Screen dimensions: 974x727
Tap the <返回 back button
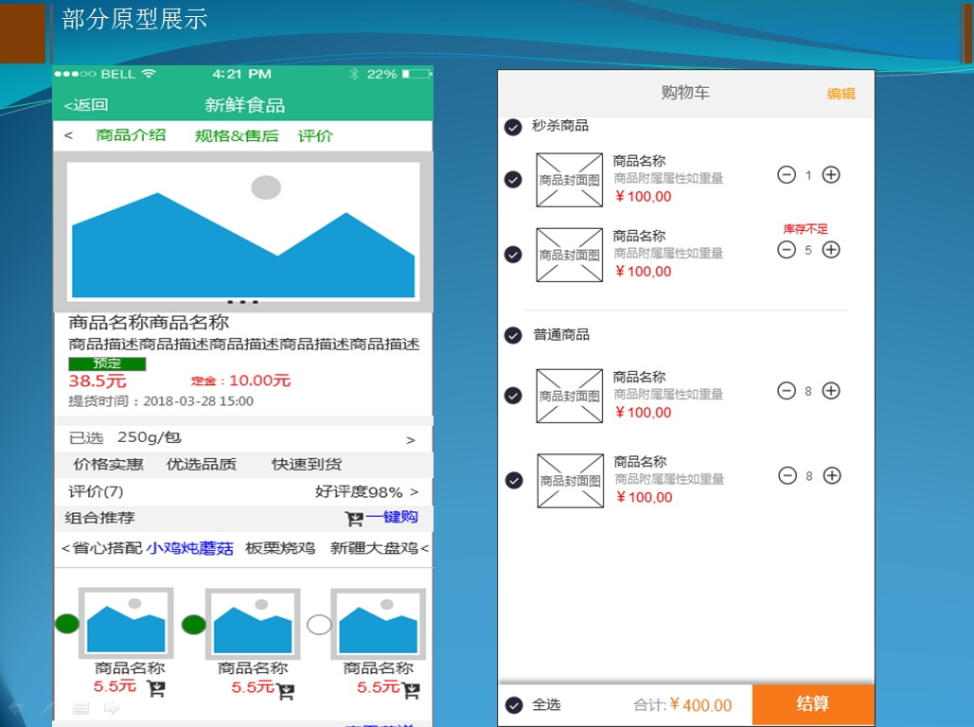86,105
